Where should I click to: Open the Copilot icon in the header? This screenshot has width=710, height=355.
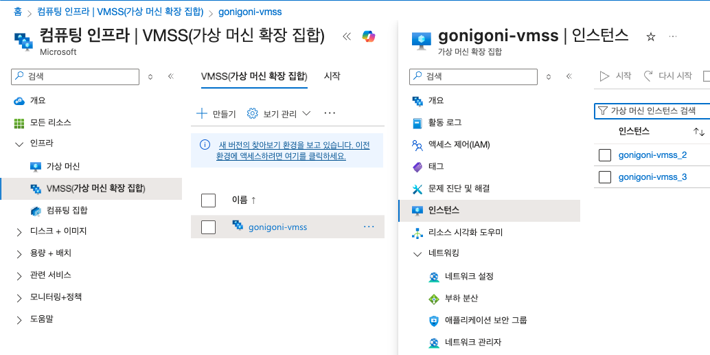369,36
